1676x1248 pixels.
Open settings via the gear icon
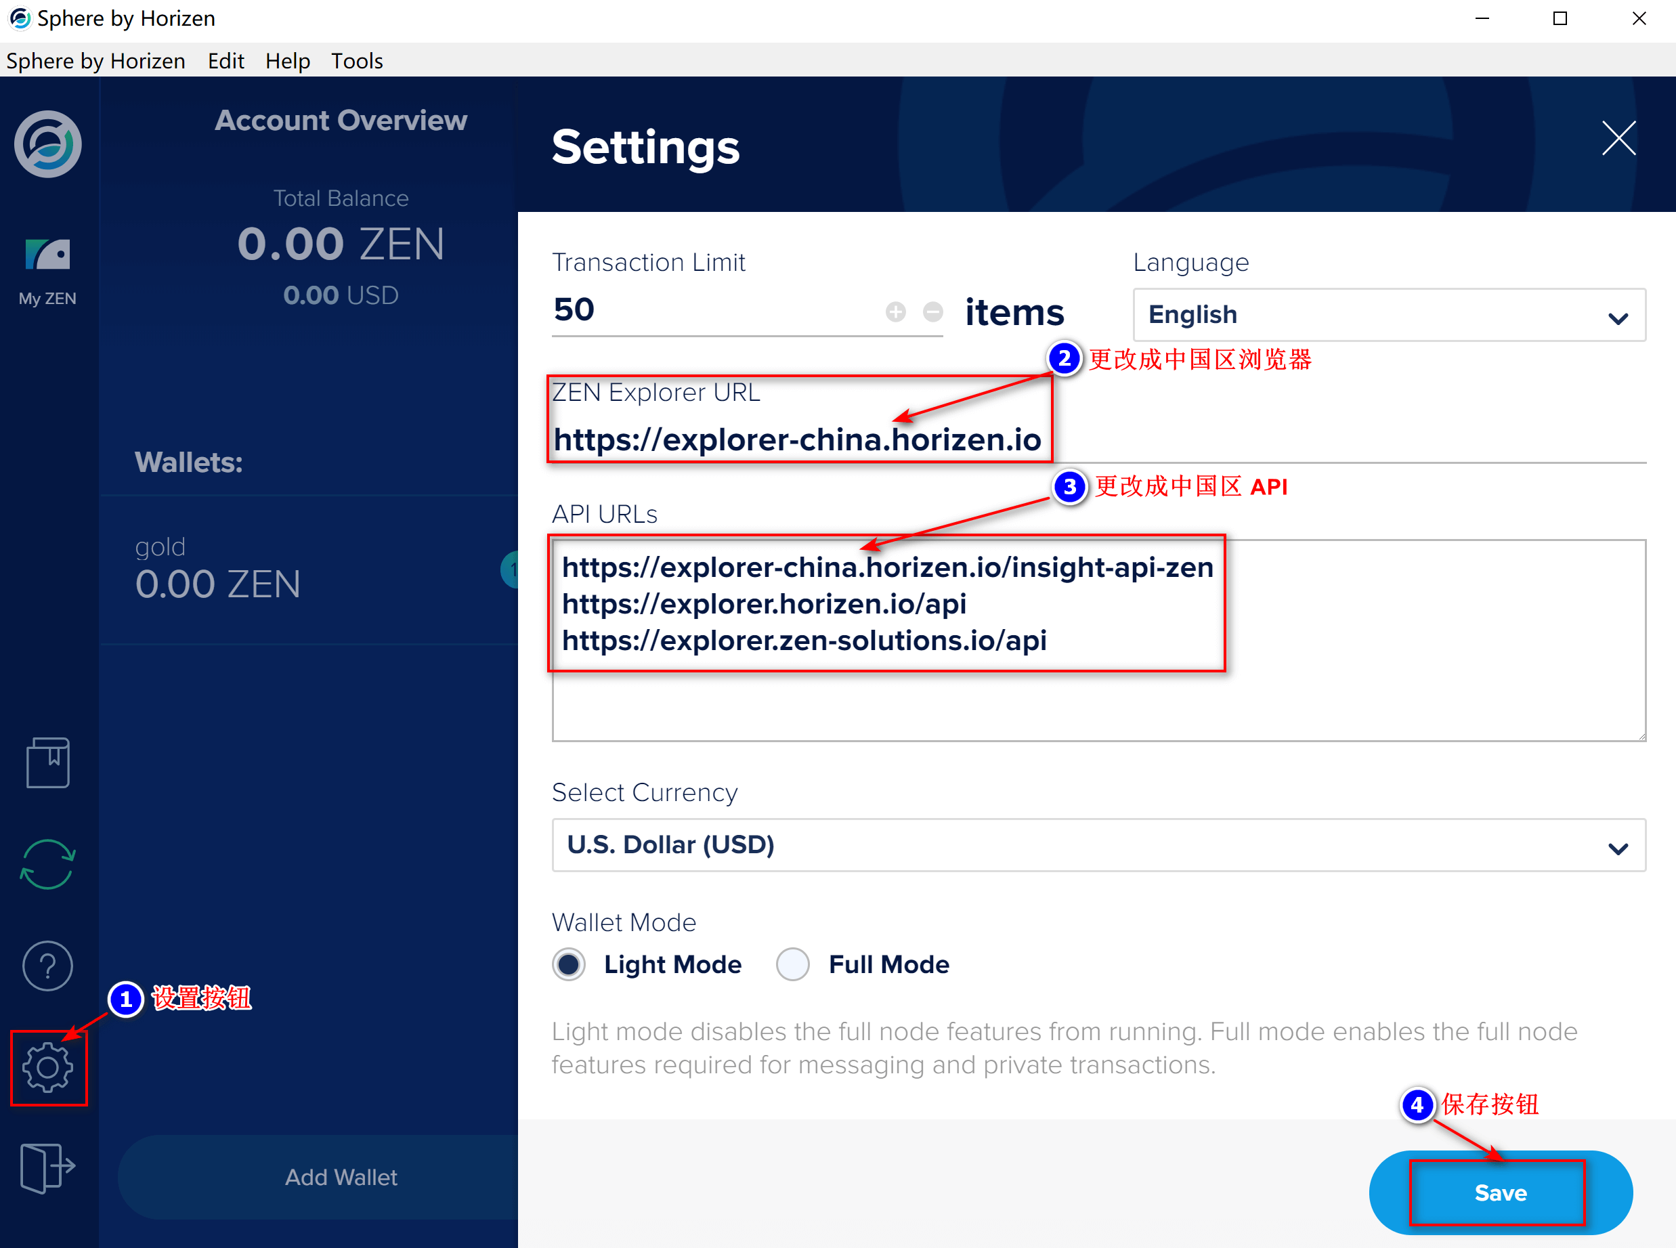(47, 1067)
